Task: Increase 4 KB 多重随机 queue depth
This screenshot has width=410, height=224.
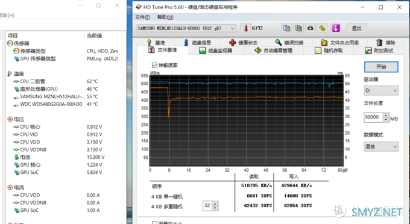Action: pyautogui.click(x=215, y=204)
